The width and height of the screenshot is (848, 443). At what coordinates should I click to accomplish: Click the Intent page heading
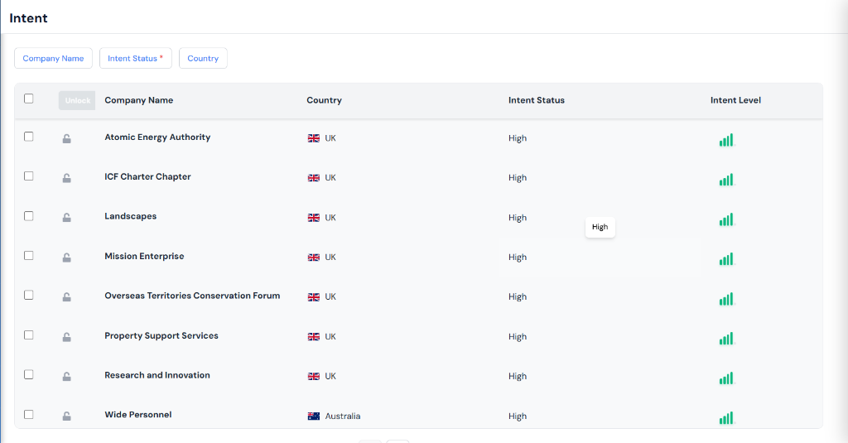coord(29,18)
